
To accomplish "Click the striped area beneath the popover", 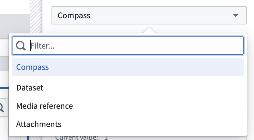I will 36,138.
